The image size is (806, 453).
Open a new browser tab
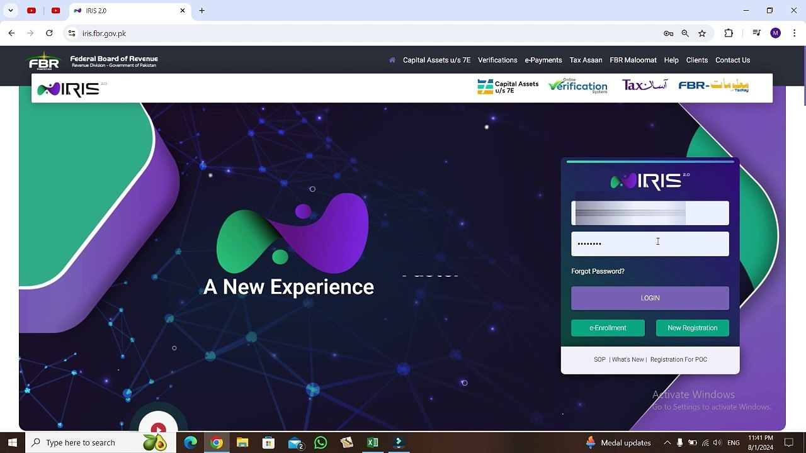[x=202, y=11]
